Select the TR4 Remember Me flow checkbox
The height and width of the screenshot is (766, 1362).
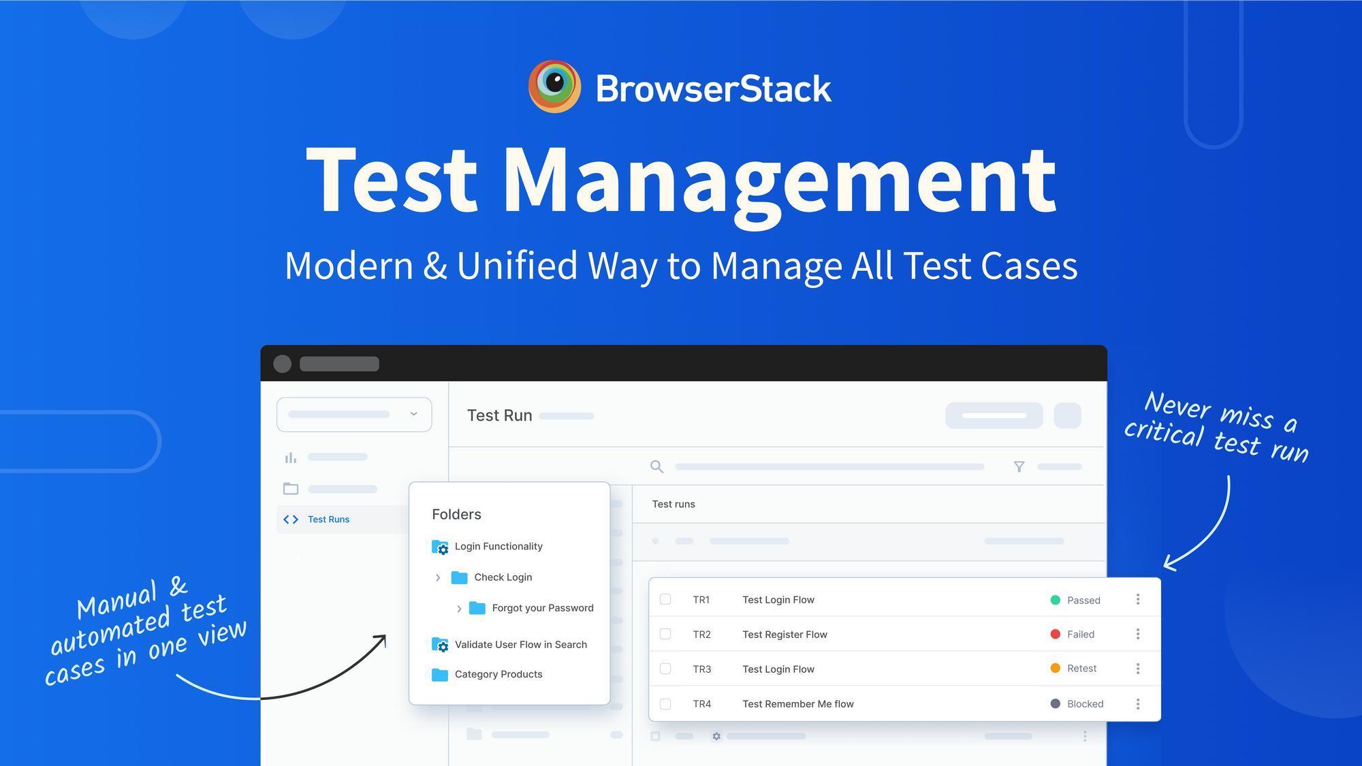(x=665, y=703)
